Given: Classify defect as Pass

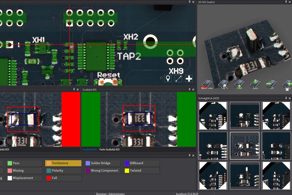Looking at the screenshot, I should click(24, 163).
